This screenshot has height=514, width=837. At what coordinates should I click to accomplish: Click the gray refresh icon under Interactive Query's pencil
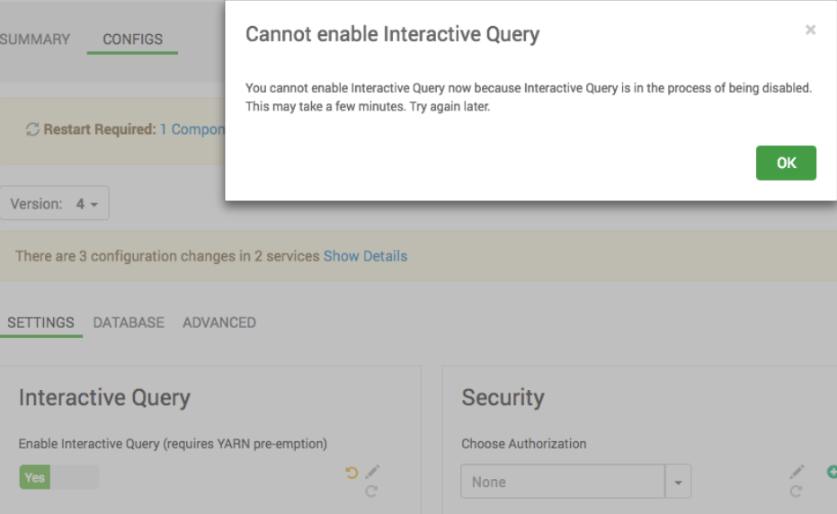(371, 491)
